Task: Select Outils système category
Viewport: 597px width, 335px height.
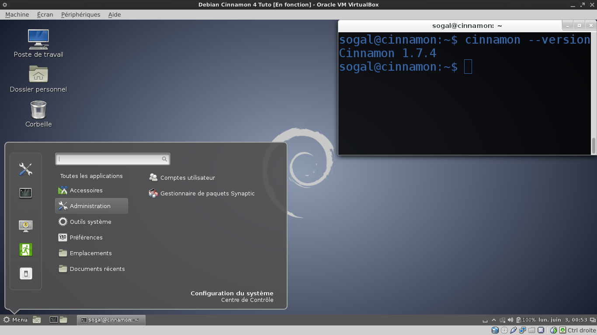Action: coord(90,222)
